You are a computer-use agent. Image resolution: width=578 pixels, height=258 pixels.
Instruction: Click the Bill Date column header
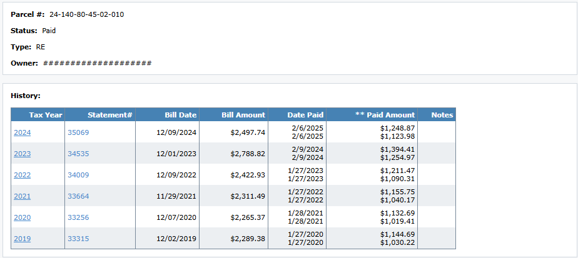click(x=180, y=115)
